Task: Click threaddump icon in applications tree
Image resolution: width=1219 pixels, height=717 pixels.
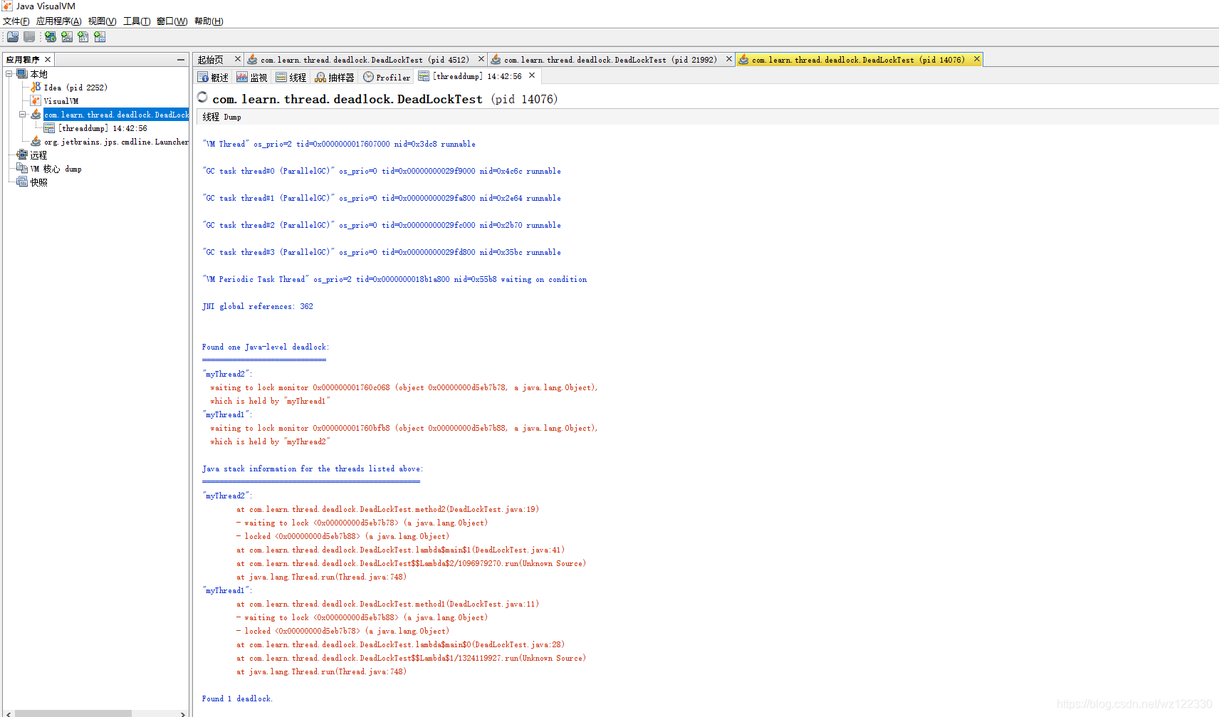Action: click(x=49, y=128)
